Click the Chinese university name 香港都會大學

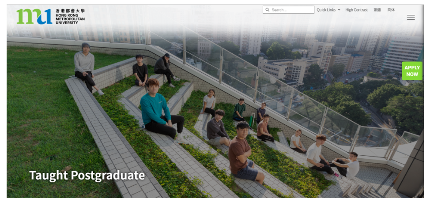coord(70,11)
